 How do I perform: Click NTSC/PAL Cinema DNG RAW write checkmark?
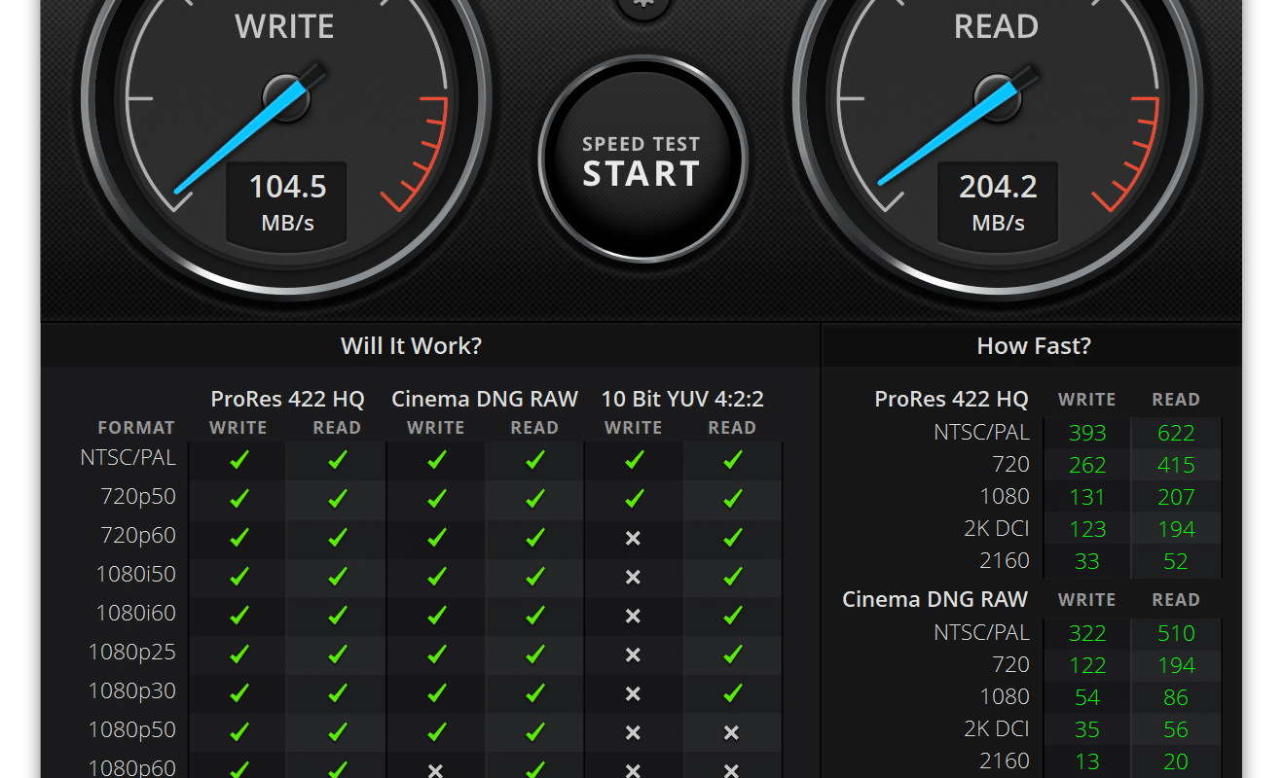436,460
